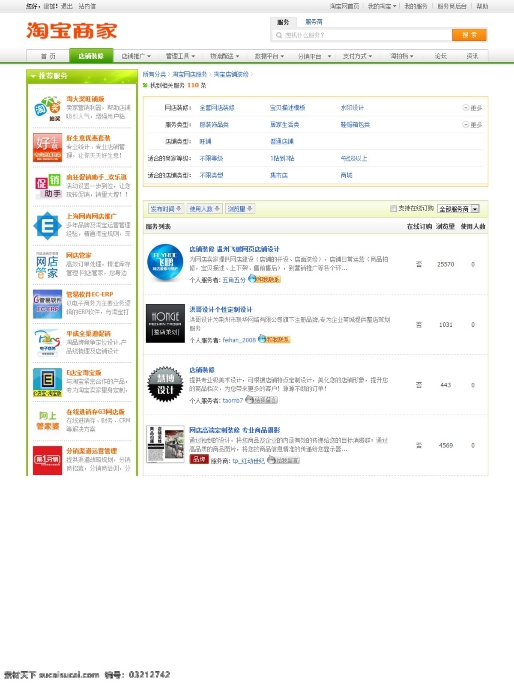The width and height of the screenshot is (514, 685).
Task: Open the 管易软件 EC-ERP icon
Action: click(x=48, y=304)
